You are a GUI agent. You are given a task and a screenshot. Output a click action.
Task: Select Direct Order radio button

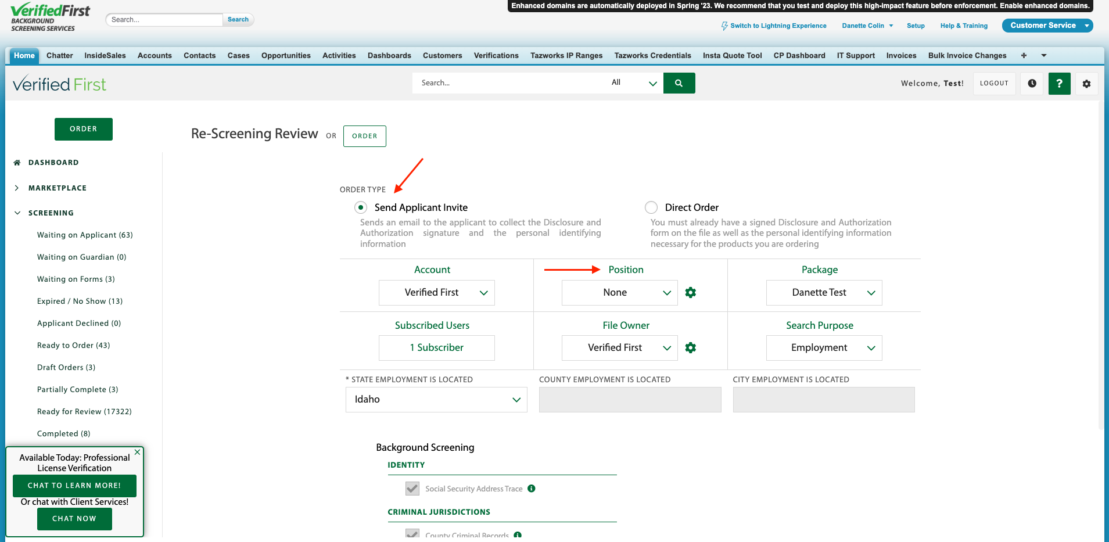click(651, 207)
